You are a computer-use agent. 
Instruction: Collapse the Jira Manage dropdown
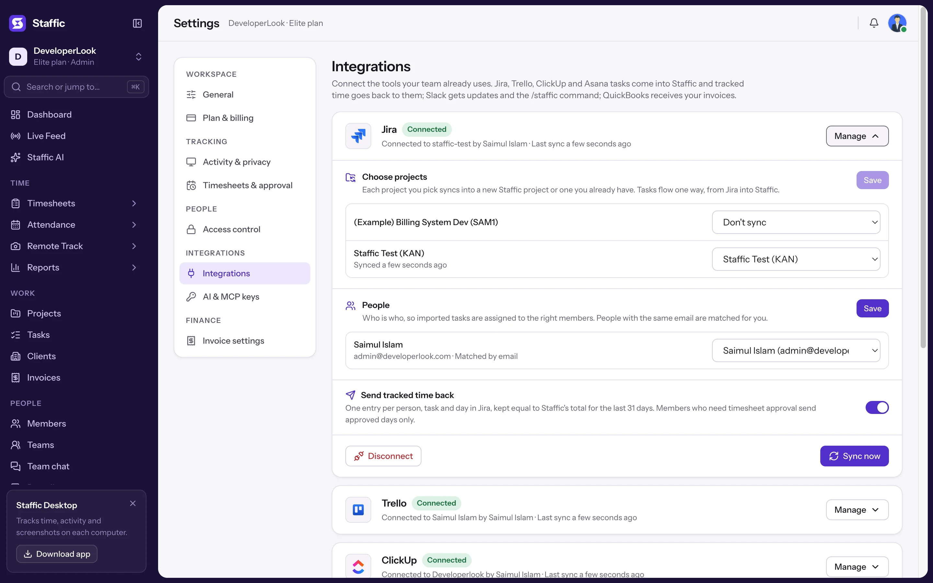[x=857, y=136]
